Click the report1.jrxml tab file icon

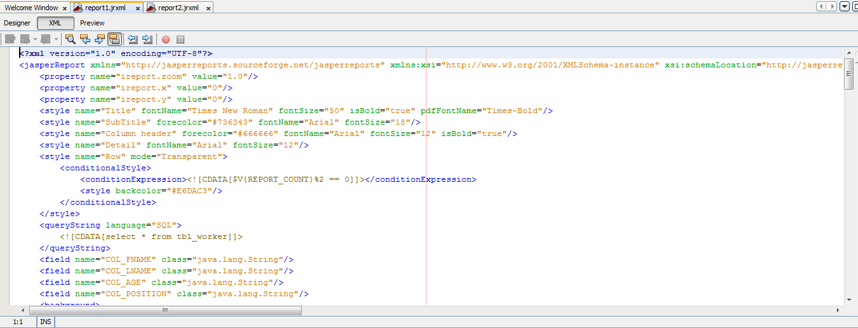click(78, 8)
